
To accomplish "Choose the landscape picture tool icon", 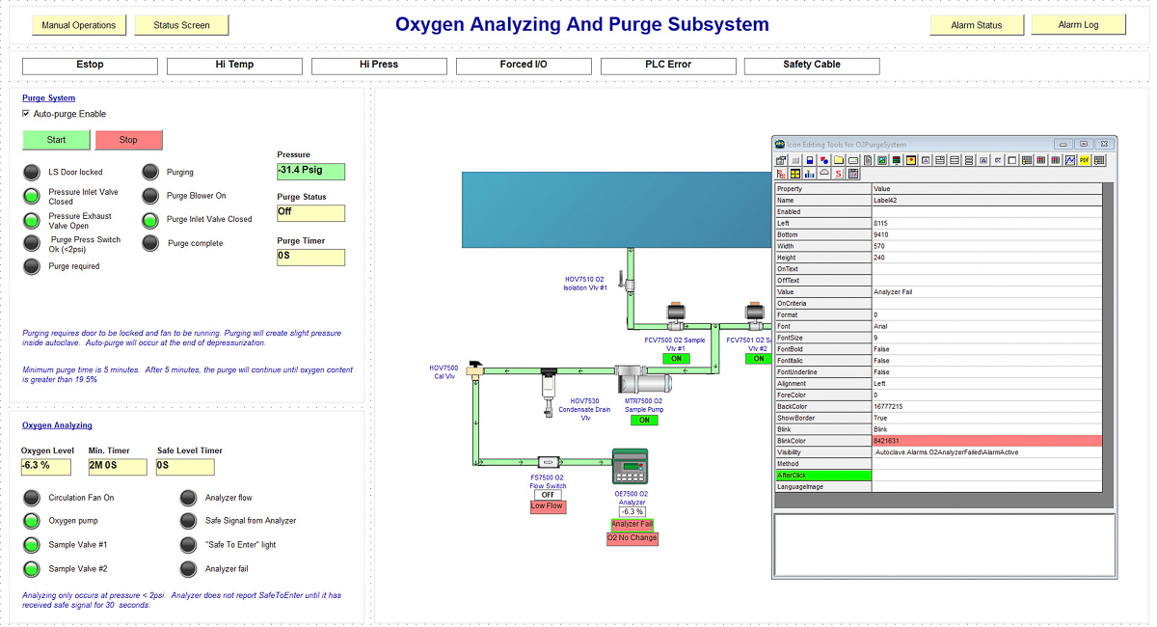I will click(x=882, y=160).
